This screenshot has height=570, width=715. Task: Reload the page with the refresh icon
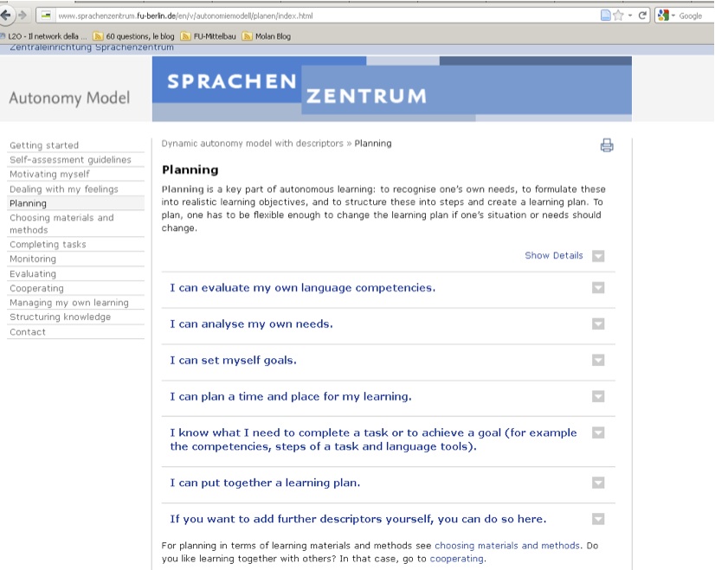coord(644,16)
